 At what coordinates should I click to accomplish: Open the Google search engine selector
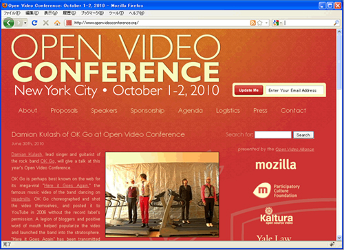[277, 23]
